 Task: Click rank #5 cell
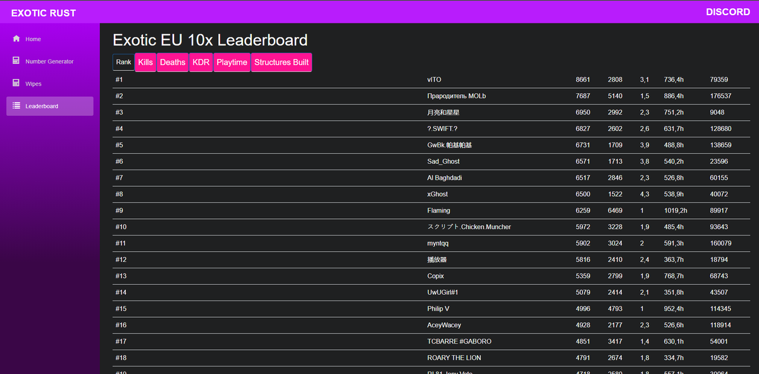(119, 146)
